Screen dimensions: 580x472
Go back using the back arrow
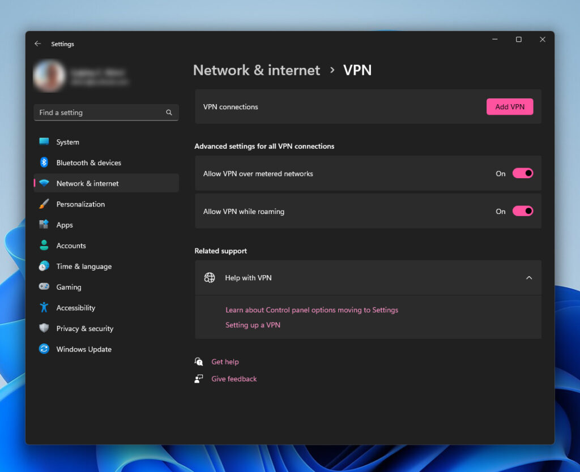coord(37,44)
